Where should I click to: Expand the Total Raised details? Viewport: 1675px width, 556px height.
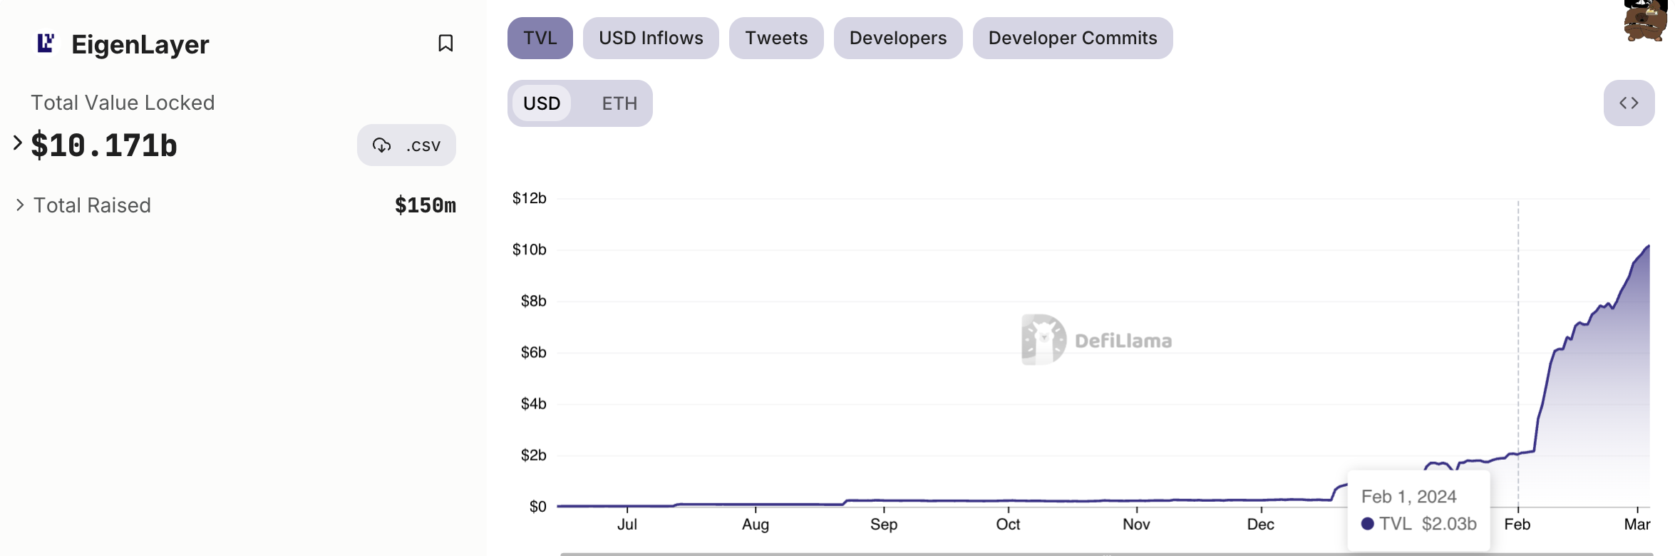pos(20,205)
